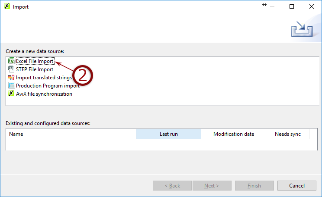Choose AviX file synchronization source
The height and width of the screenshot is (197, 322).
point(44,94)
